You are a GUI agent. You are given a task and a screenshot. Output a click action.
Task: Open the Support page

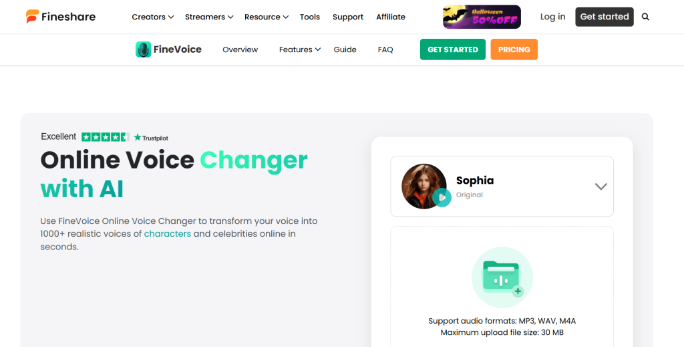(x=348, y=17)
